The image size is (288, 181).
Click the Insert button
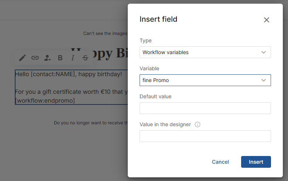(256, 162)
